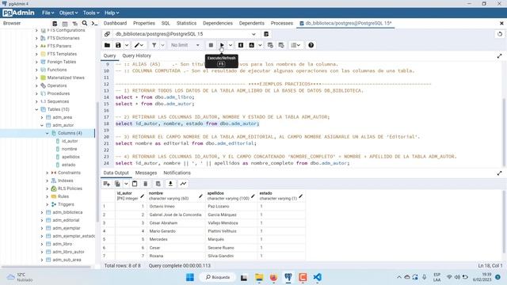Click the Save data changes icon in Data Output
This screenshot has width=507, height=285.
click(158, 184)
